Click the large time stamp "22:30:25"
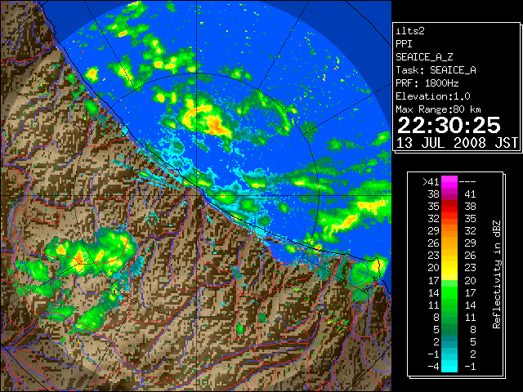Image resolution: width=523 pixels, height=392 pixels. pyautogui.click(x=449, y=125)
